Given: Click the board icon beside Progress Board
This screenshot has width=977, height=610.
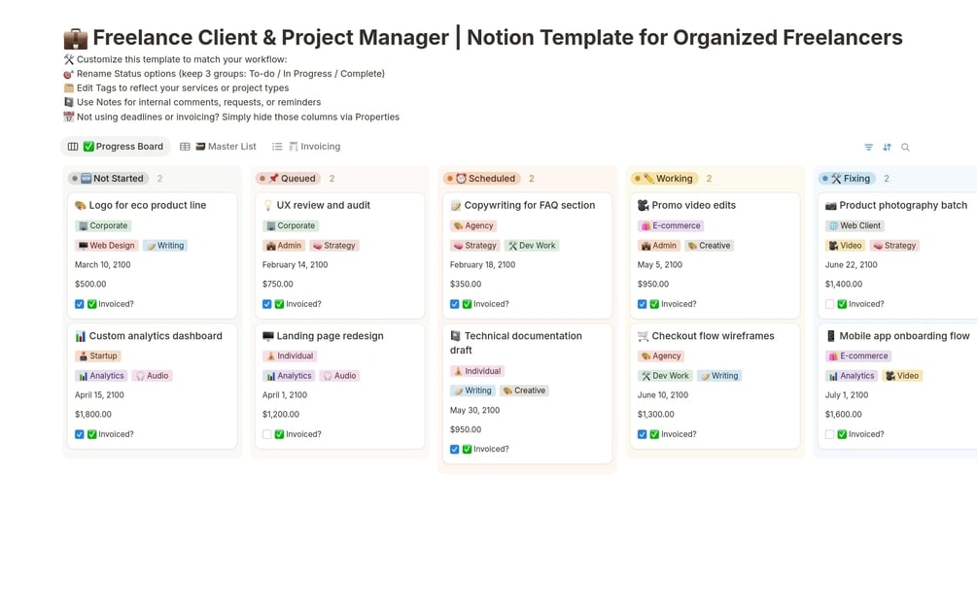Looking at the screenshot, I should click(x=73, y=147).
